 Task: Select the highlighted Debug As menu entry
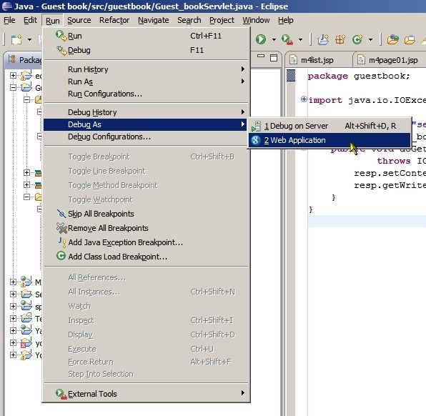coord(146,124)
